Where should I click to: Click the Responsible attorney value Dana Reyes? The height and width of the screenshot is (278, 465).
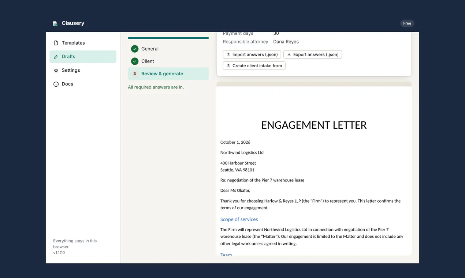[286, 42]
